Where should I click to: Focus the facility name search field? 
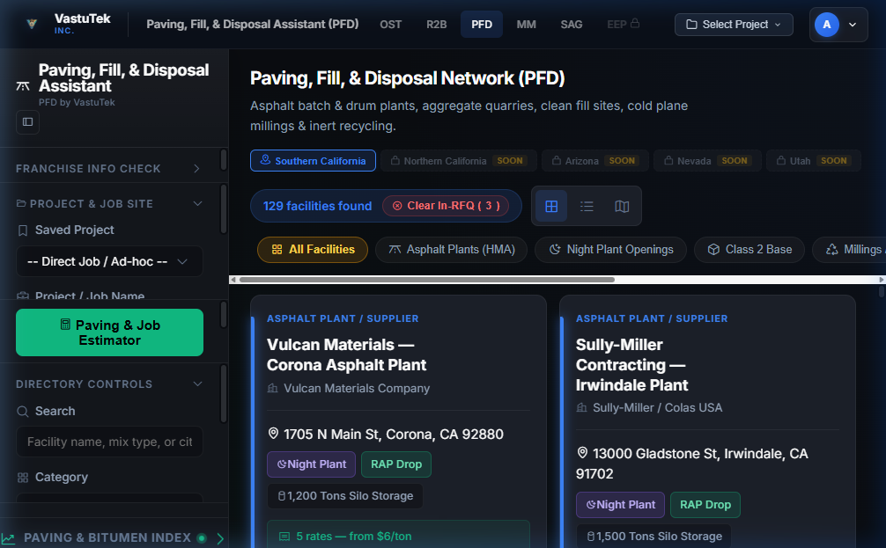109,442
